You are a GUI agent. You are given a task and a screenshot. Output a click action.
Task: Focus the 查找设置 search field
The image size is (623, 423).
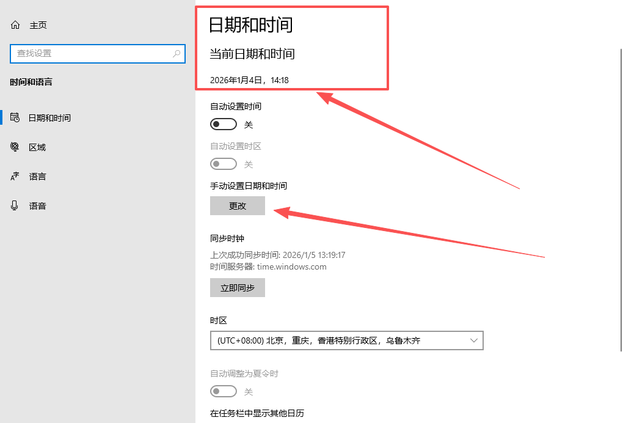pyautogui.click(x=92, y=54)
